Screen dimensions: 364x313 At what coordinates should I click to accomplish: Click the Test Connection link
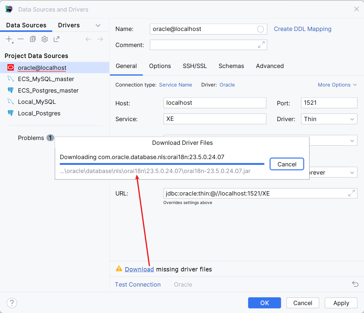(x=138, y=284)
